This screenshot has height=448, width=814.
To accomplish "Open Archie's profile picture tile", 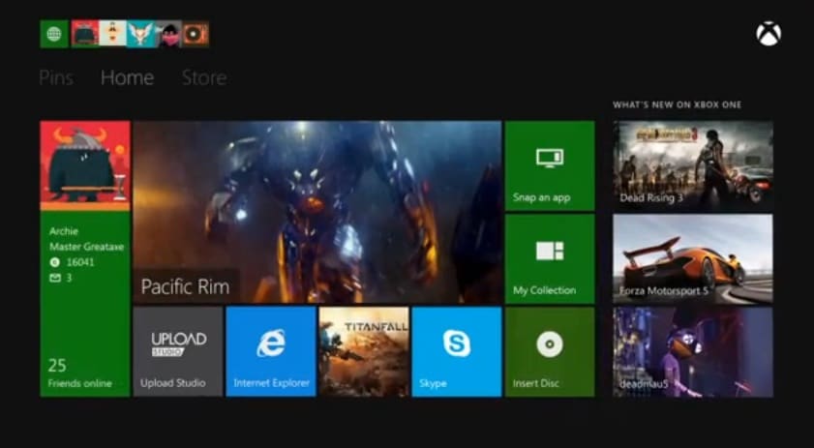I will tap(85, 165).
